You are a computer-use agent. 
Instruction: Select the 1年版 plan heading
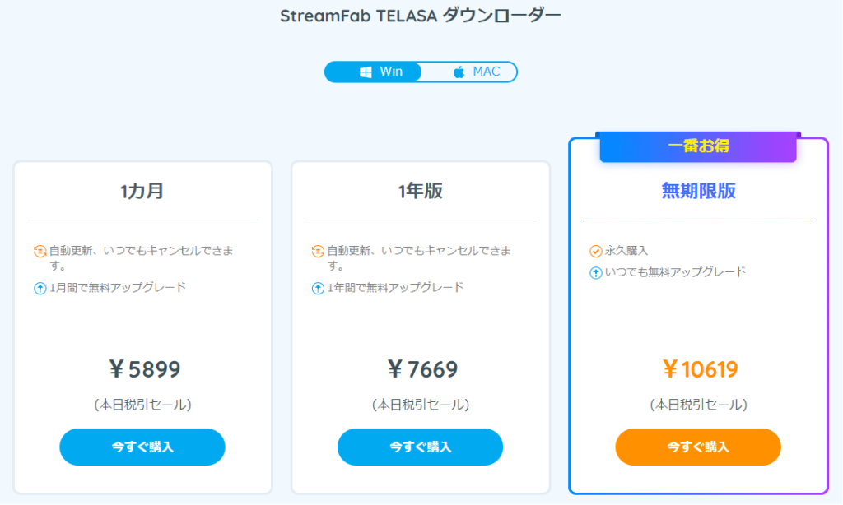[421, 192]
